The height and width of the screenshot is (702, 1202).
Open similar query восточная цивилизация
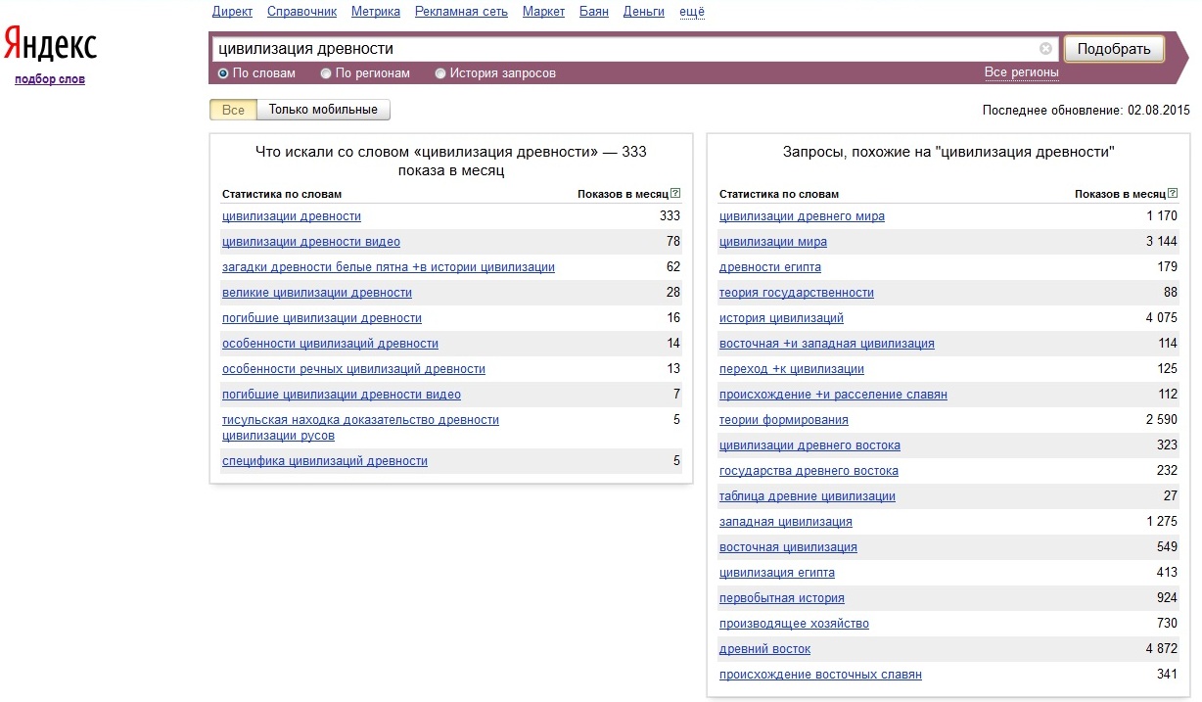click(788, 547)
